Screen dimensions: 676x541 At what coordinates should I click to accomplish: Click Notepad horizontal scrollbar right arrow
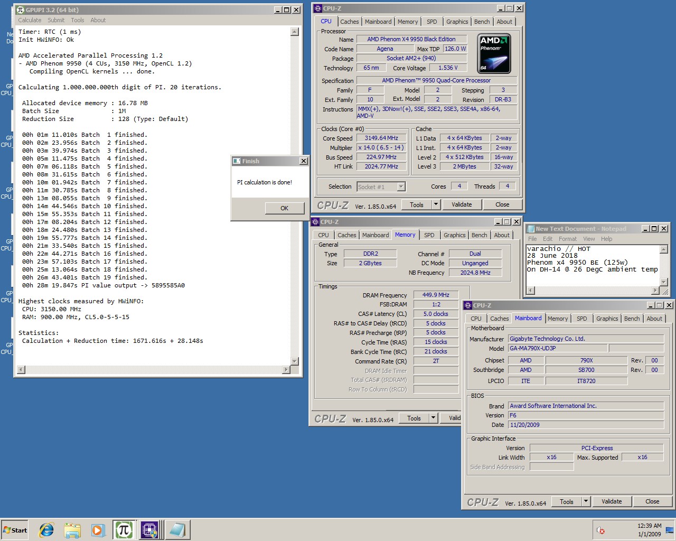(655, 290)
